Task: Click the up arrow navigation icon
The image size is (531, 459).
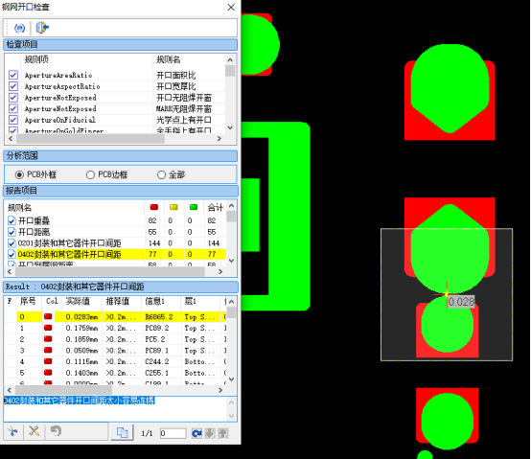Action: pyautogui.click(x=222, y=433)
